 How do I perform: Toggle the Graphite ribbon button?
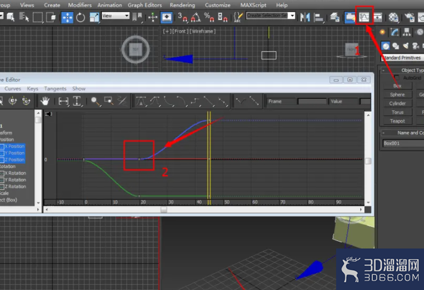click(350, 18)
